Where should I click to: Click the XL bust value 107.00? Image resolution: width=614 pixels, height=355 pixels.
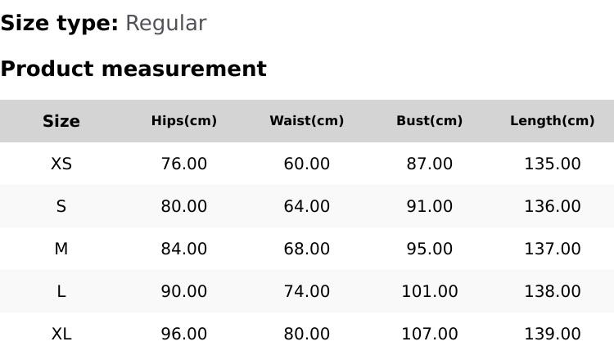click(x=430, y=334)
